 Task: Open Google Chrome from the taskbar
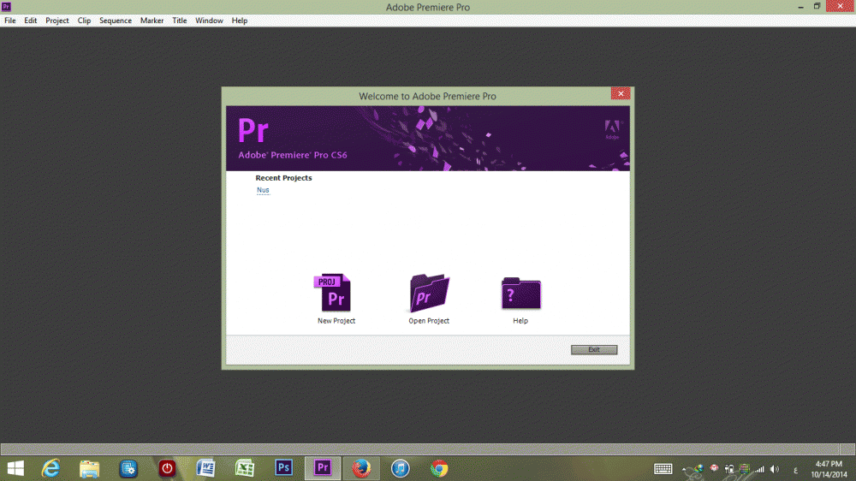439,468
